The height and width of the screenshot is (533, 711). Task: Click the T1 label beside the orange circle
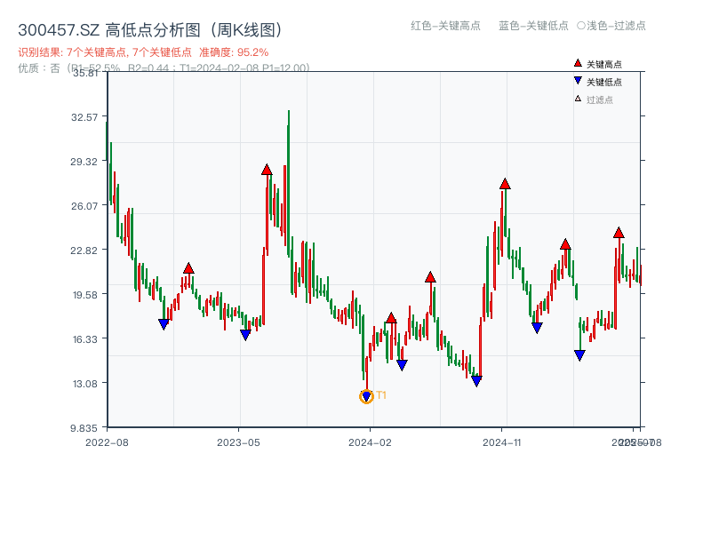[x=380, y=394]
